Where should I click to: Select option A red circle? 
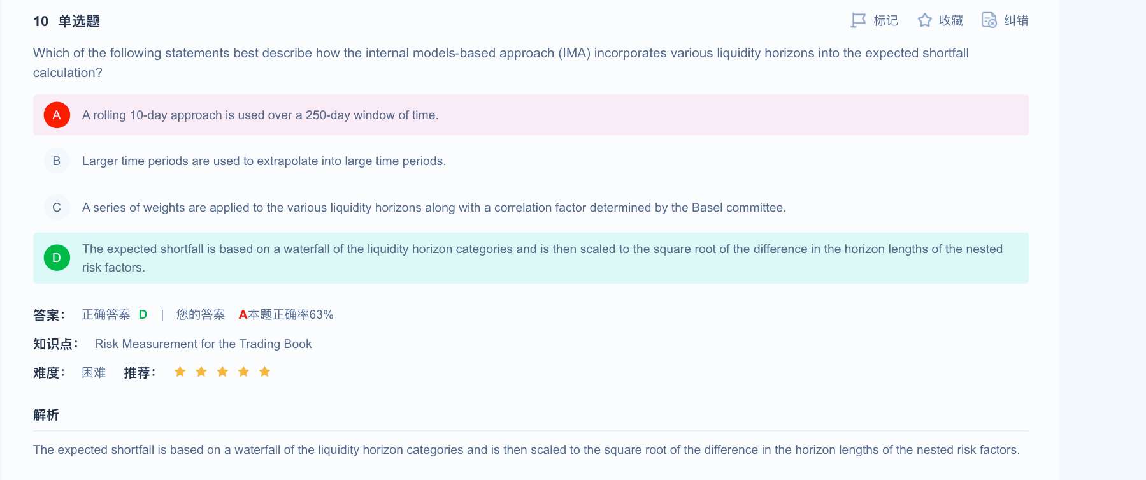(57, 115)
